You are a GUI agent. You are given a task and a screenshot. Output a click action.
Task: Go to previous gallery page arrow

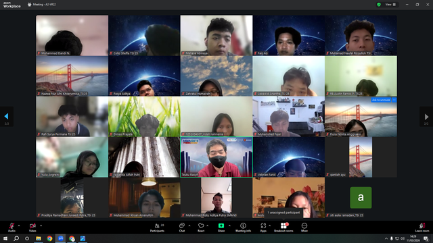click(x=7, y=117)
